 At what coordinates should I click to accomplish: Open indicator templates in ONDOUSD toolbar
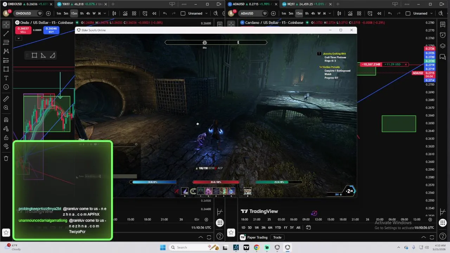[134, 13]
